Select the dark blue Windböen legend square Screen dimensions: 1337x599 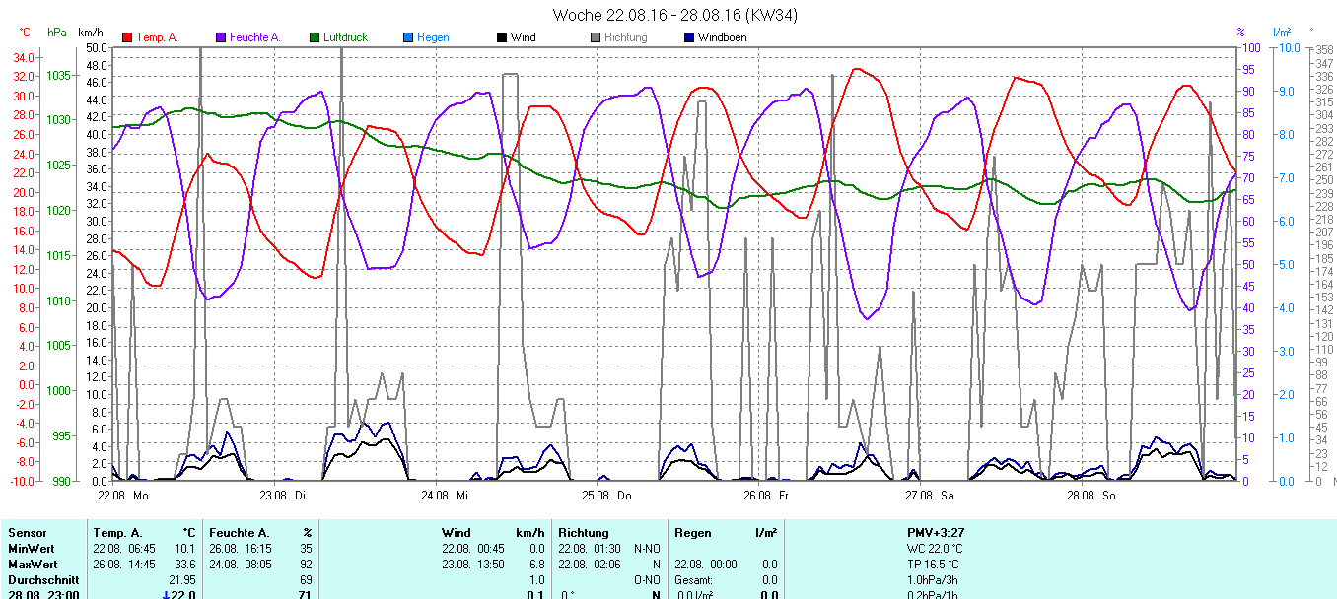pyautogui.click(x=689, y=38)
